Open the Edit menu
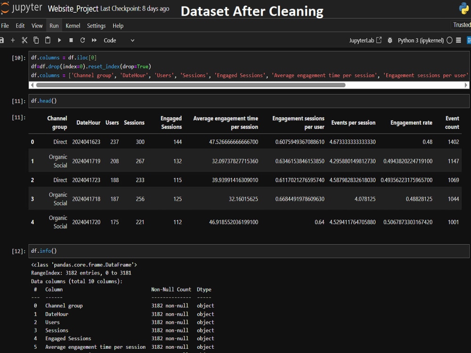 pyautogui.click(x=20, y=26)
